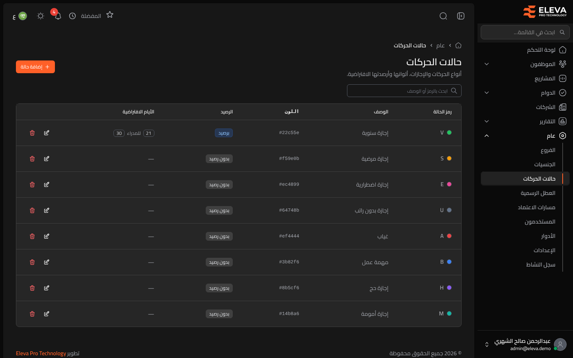Open المشاريع in sidebar
The image size is (573, 358).
(525, 78)
